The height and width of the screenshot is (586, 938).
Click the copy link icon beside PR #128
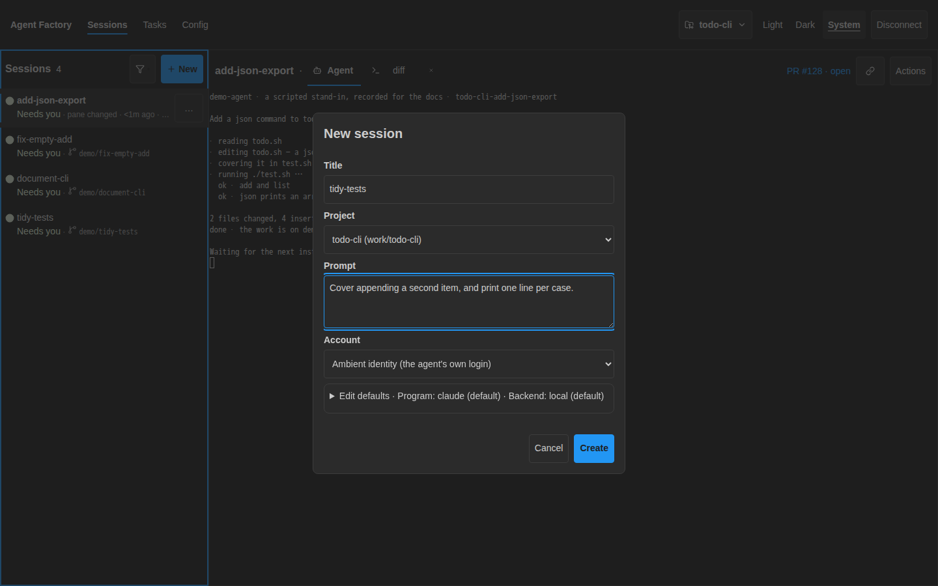870,71
